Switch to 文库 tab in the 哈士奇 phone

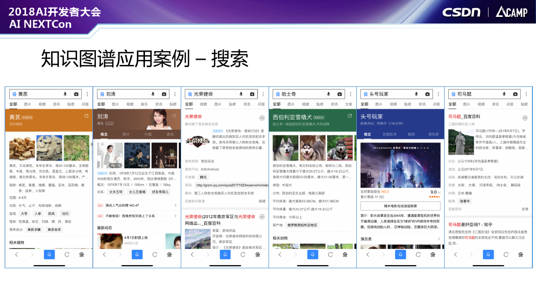(349, 104)
